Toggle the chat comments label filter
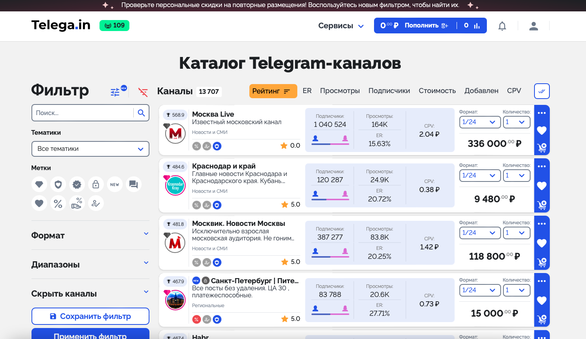Image resolution: width=586 pixels, height=339 pixels. tap(134, 184)
